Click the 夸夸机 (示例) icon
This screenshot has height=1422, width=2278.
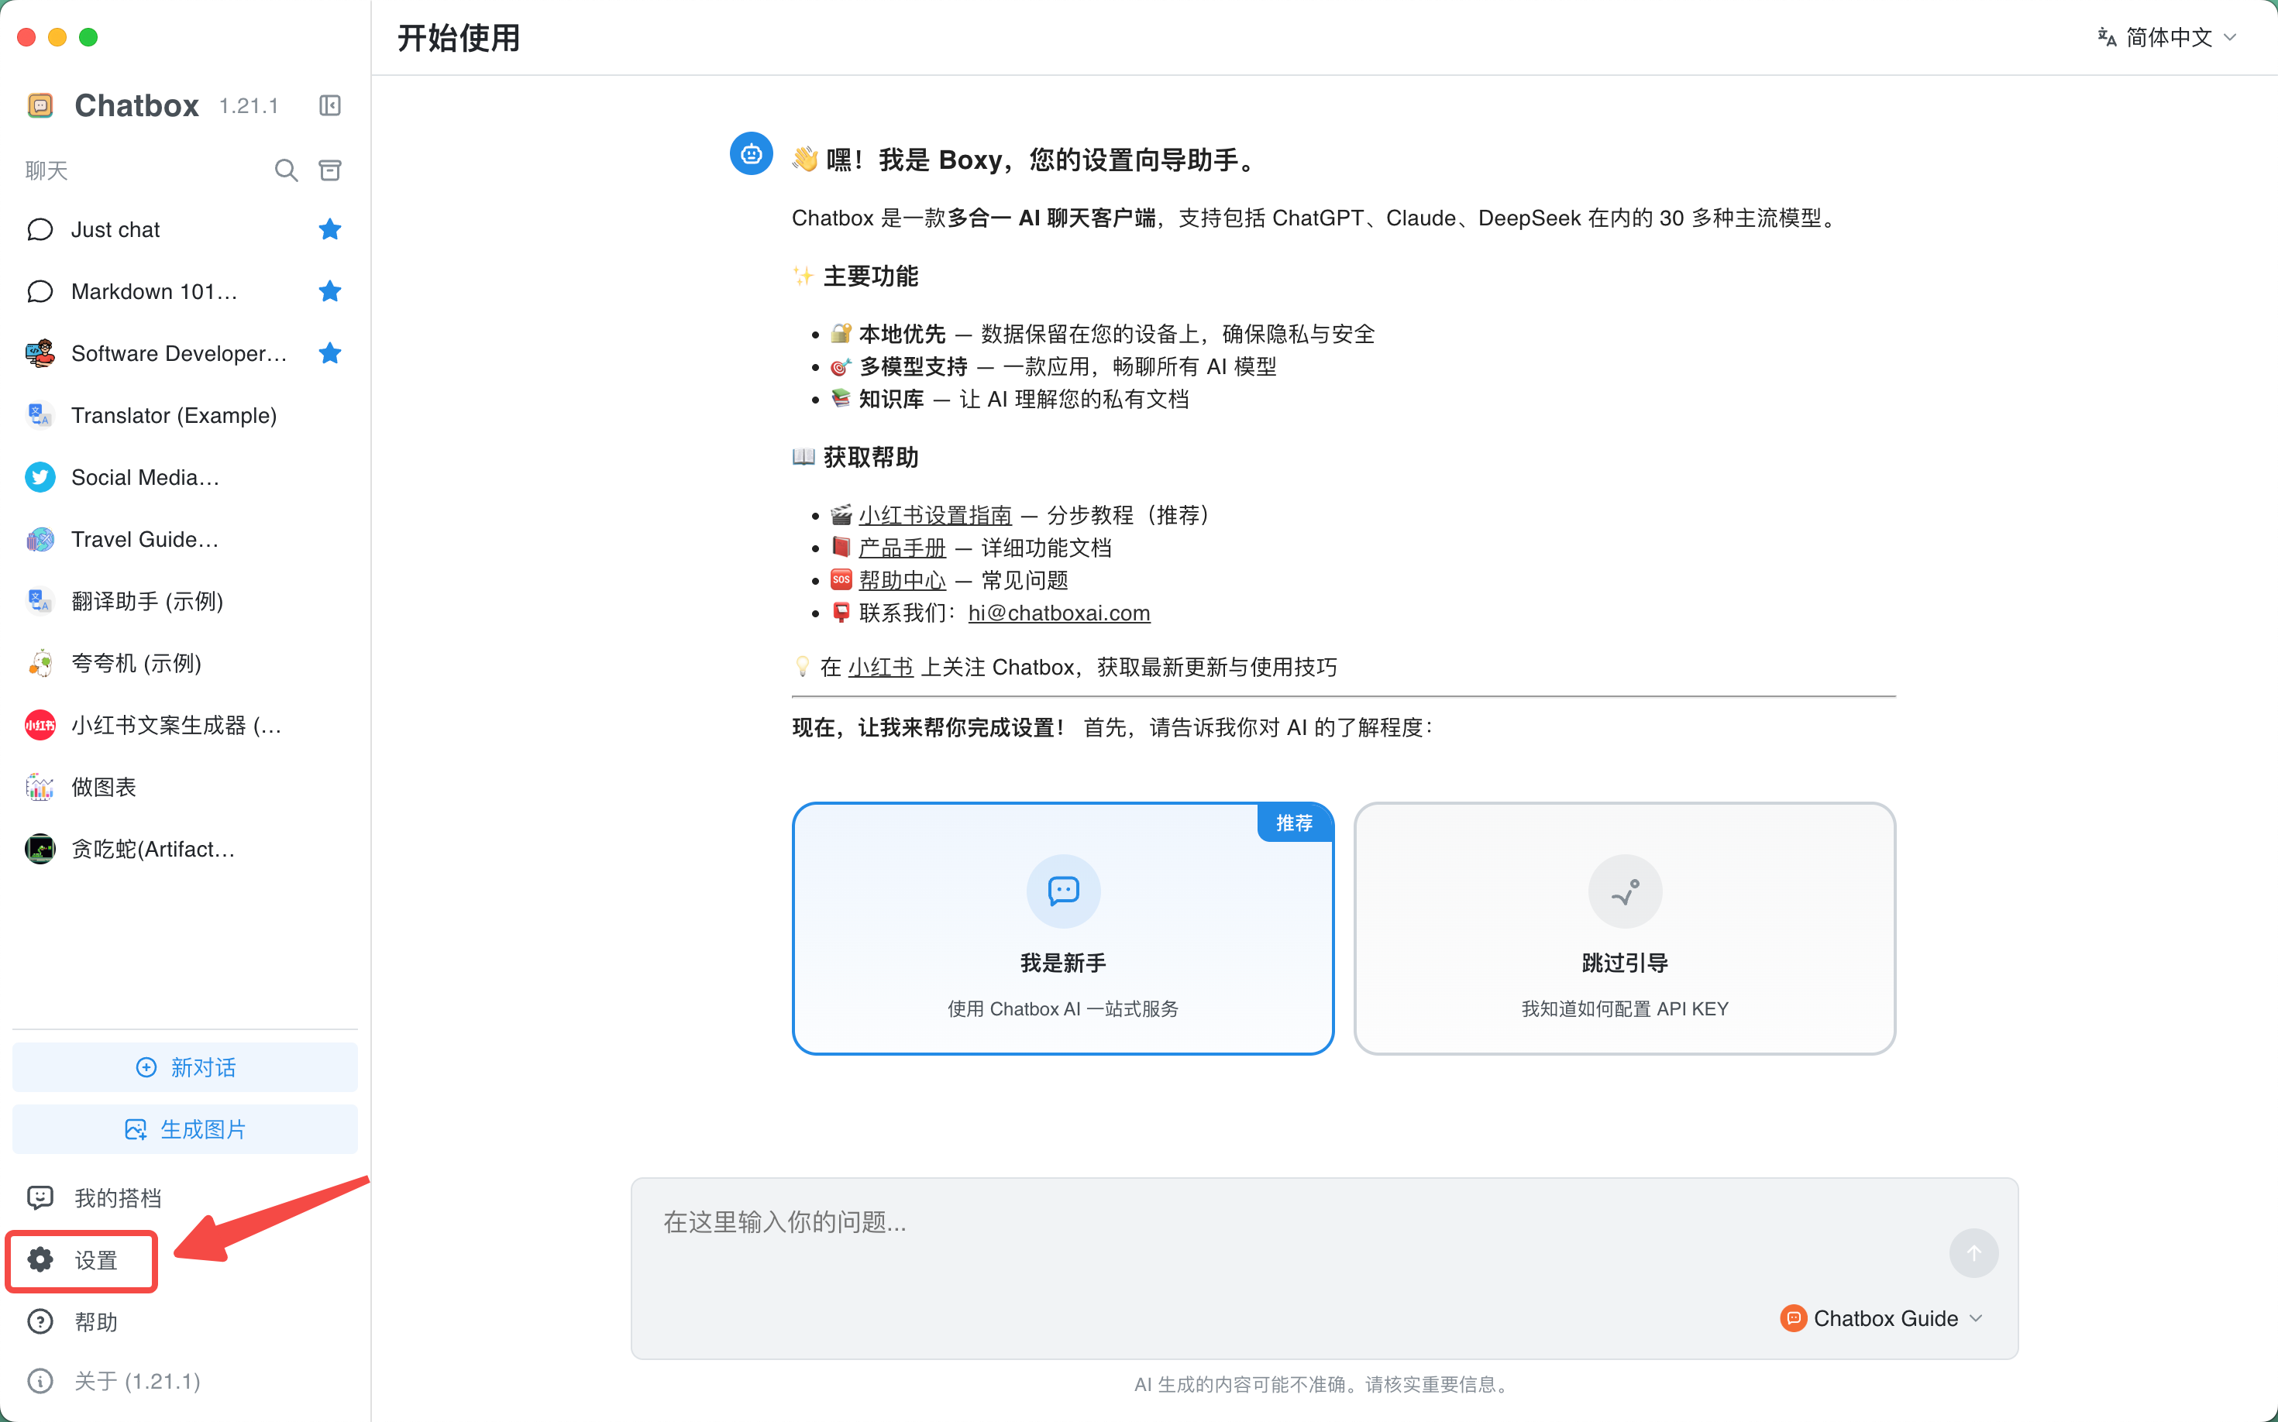click(x=40, y=663)
